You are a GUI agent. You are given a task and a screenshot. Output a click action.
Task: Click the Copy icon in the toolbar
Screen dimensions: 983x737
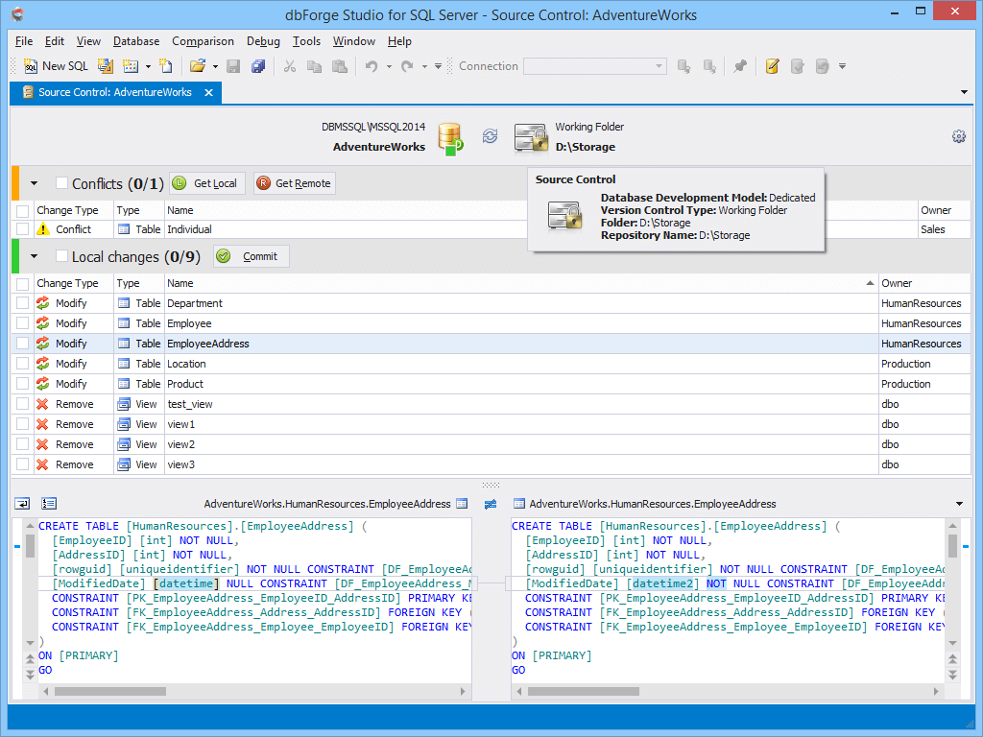click(314, 66)
